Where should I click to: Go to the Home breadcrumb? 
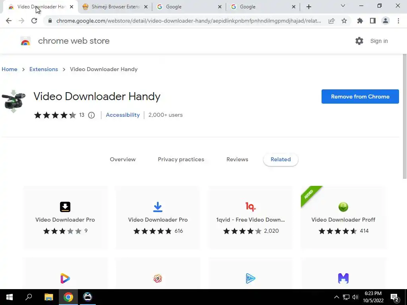[10, 69]
